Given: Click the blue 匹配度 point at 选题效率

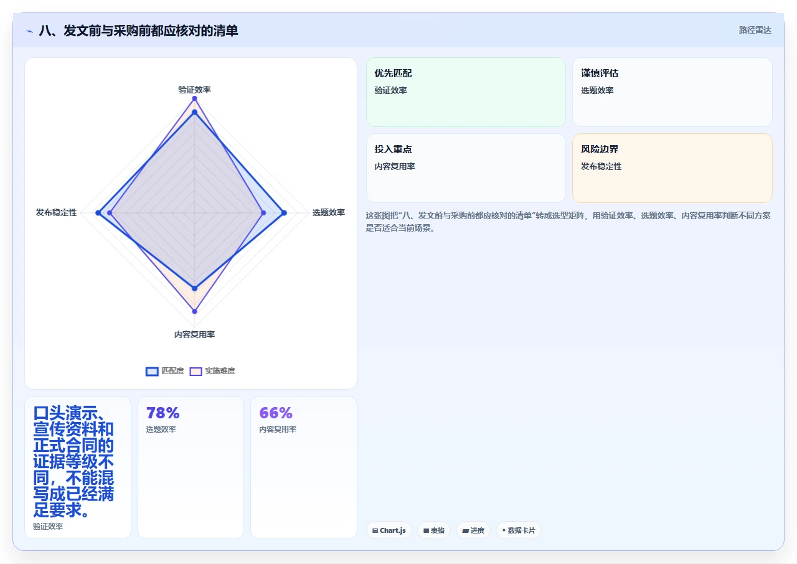Looking at the screenshot, I should (x=284, y=213).
